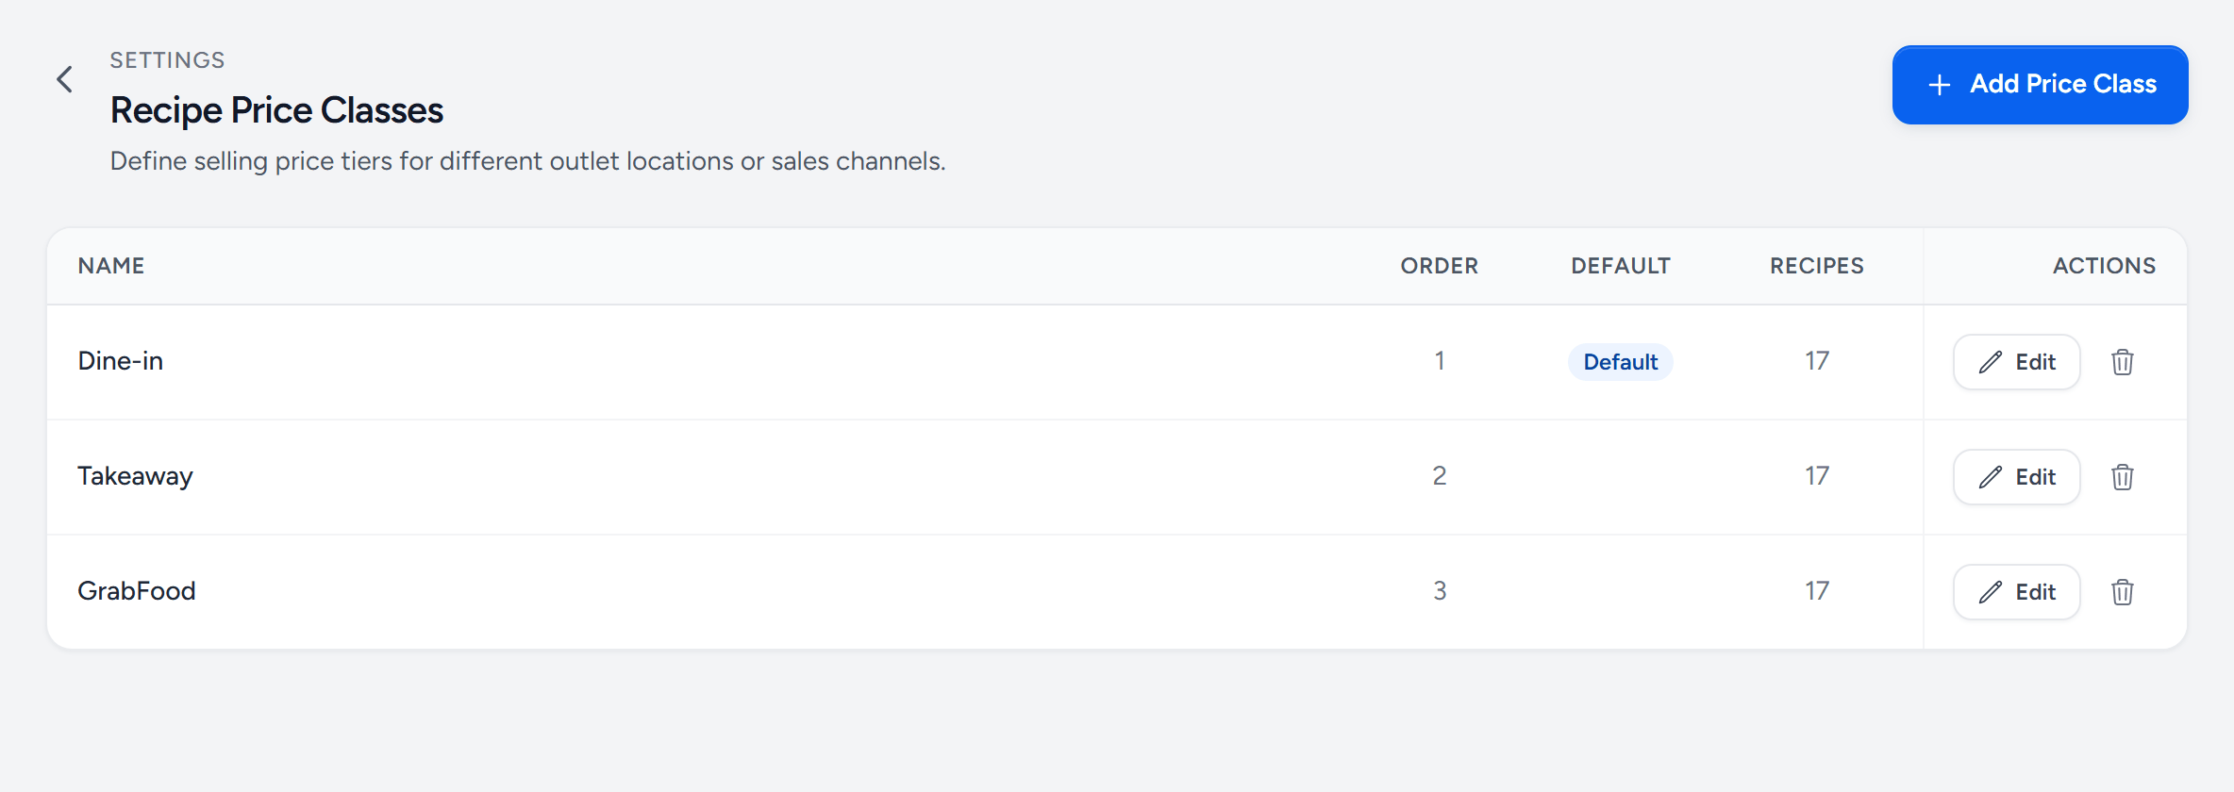
Task: Edit the GrabFood price class
Action: point(2017,592)
